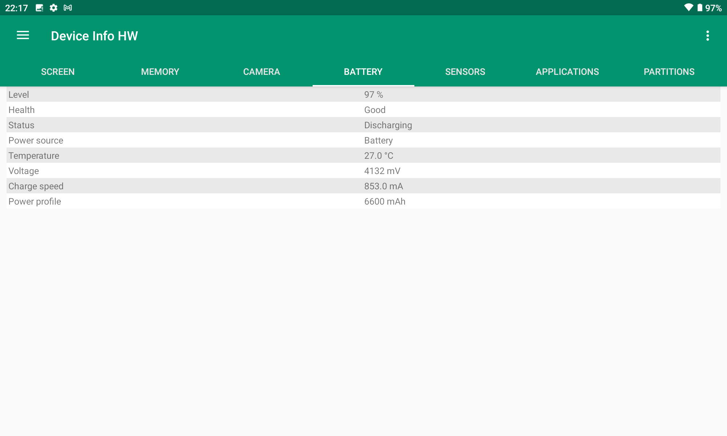Go to the SENSORS tab

tap(465, 72)
